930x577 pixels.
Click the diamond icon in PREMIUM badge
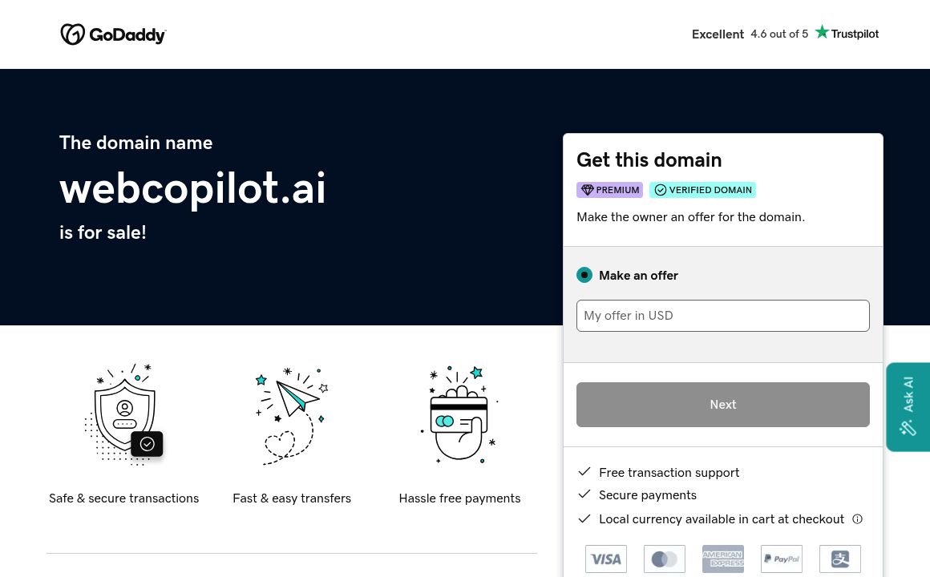(x=588, y=190)
